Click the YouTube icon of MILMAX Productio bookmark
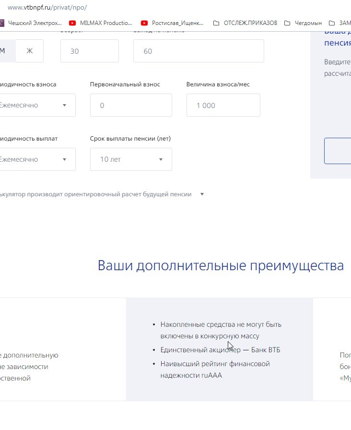This screenshot has width=351, height=430. (x=72, y=23)
